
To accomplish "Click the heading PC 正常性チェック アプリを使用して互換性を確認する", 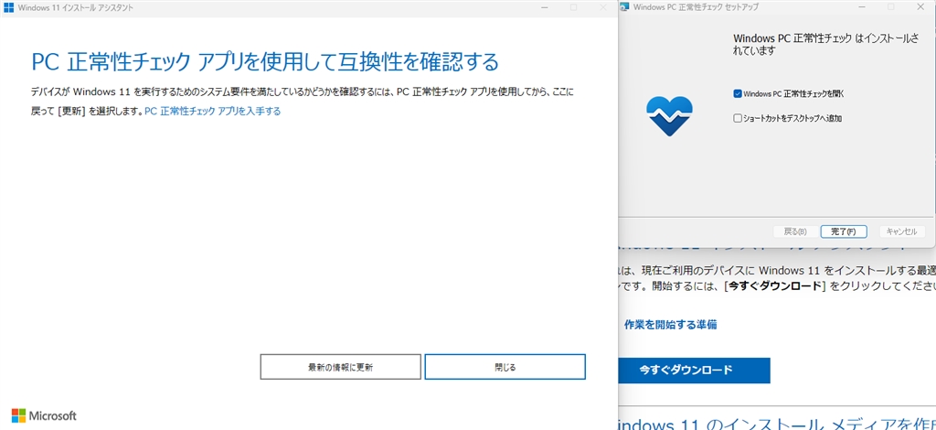I will point(264,61).
